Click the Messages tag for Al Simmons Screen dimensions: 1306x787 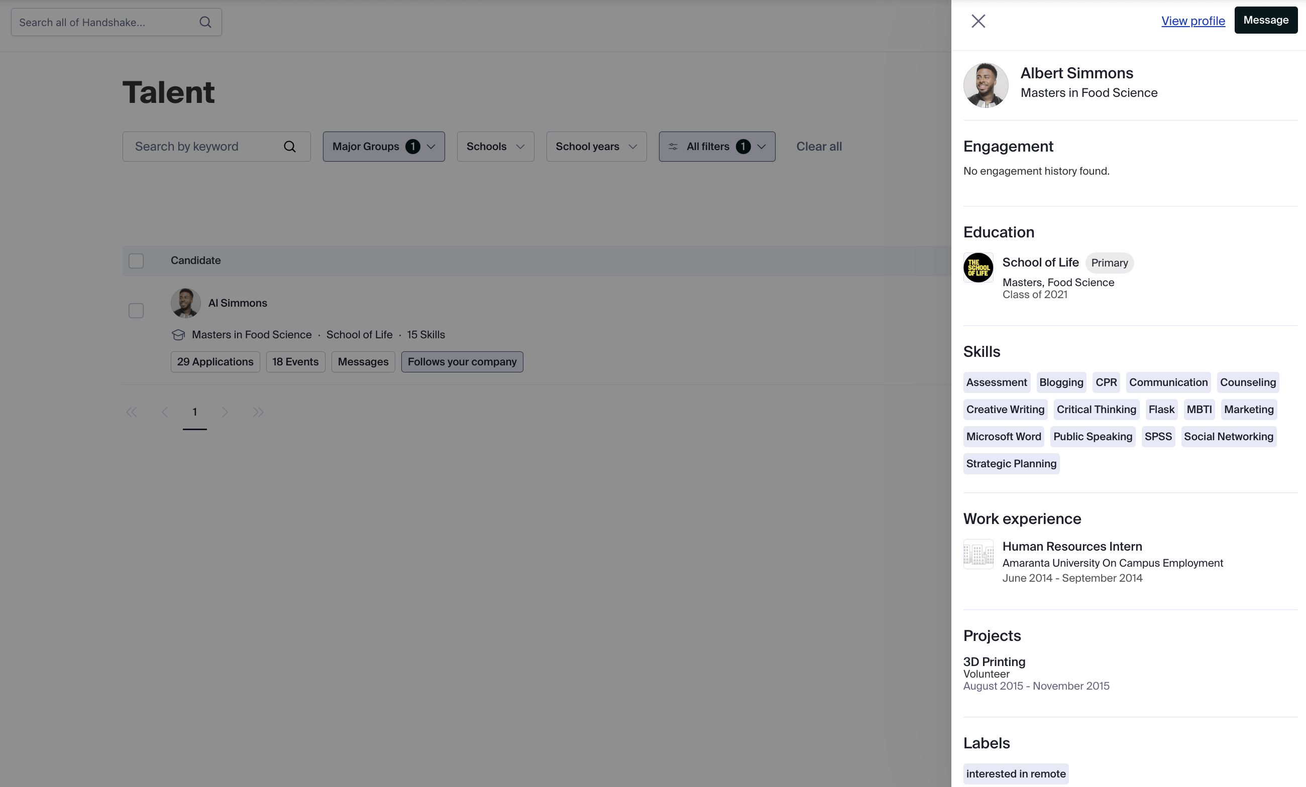pyautogui.click(x=363, y=362)
